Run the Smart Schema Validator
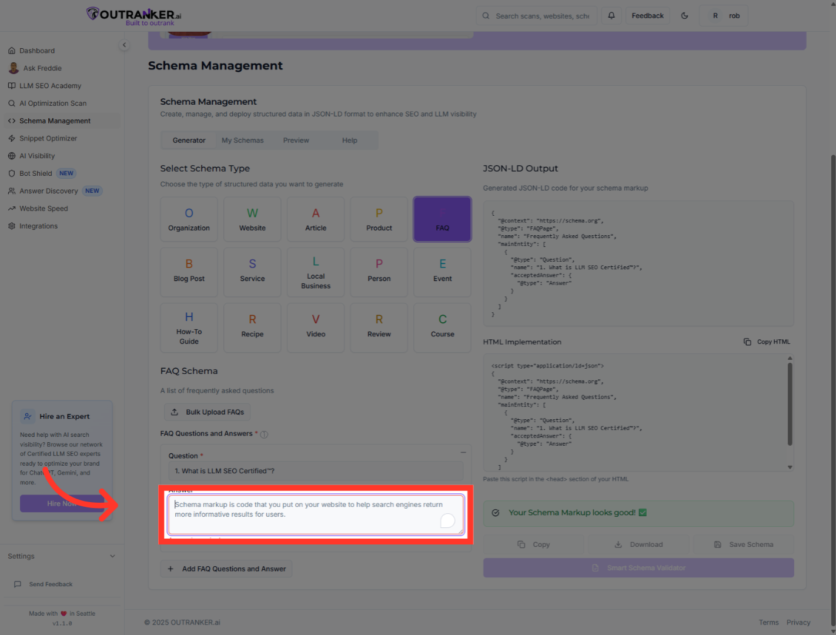 click(x=638, y=568)
